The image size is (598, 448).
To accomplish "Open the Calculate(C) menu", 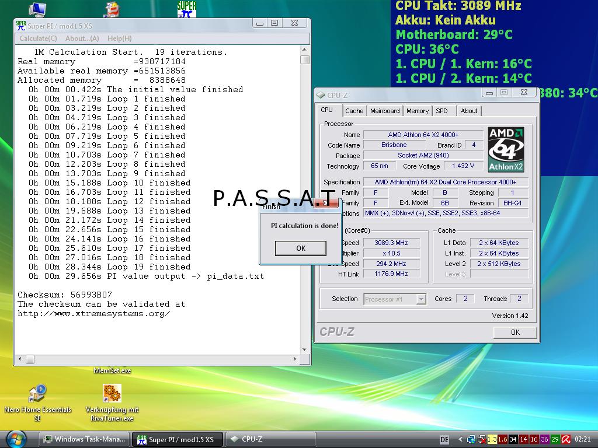I will point(38,38).
